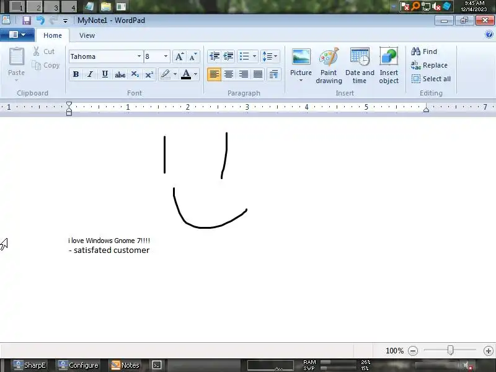496x372 pixels.
Task: Click Select all button
Action: (x=431, y=79)
